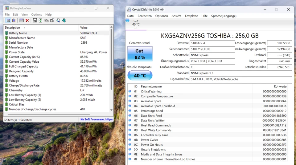Open the Sprache(Language) menu
This screenshot has width=296, height=165.
click(x=224, y=16)
